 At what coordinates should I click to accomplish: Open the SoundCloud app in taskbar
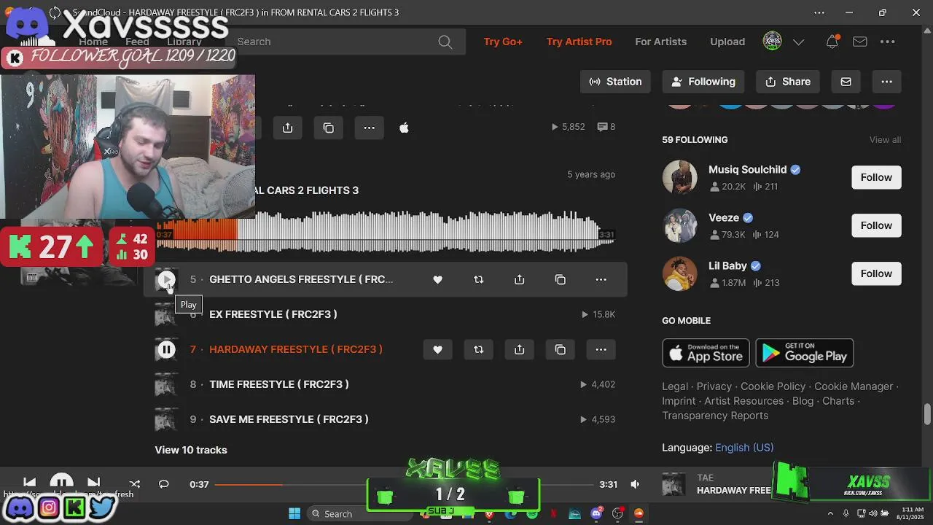639,513
